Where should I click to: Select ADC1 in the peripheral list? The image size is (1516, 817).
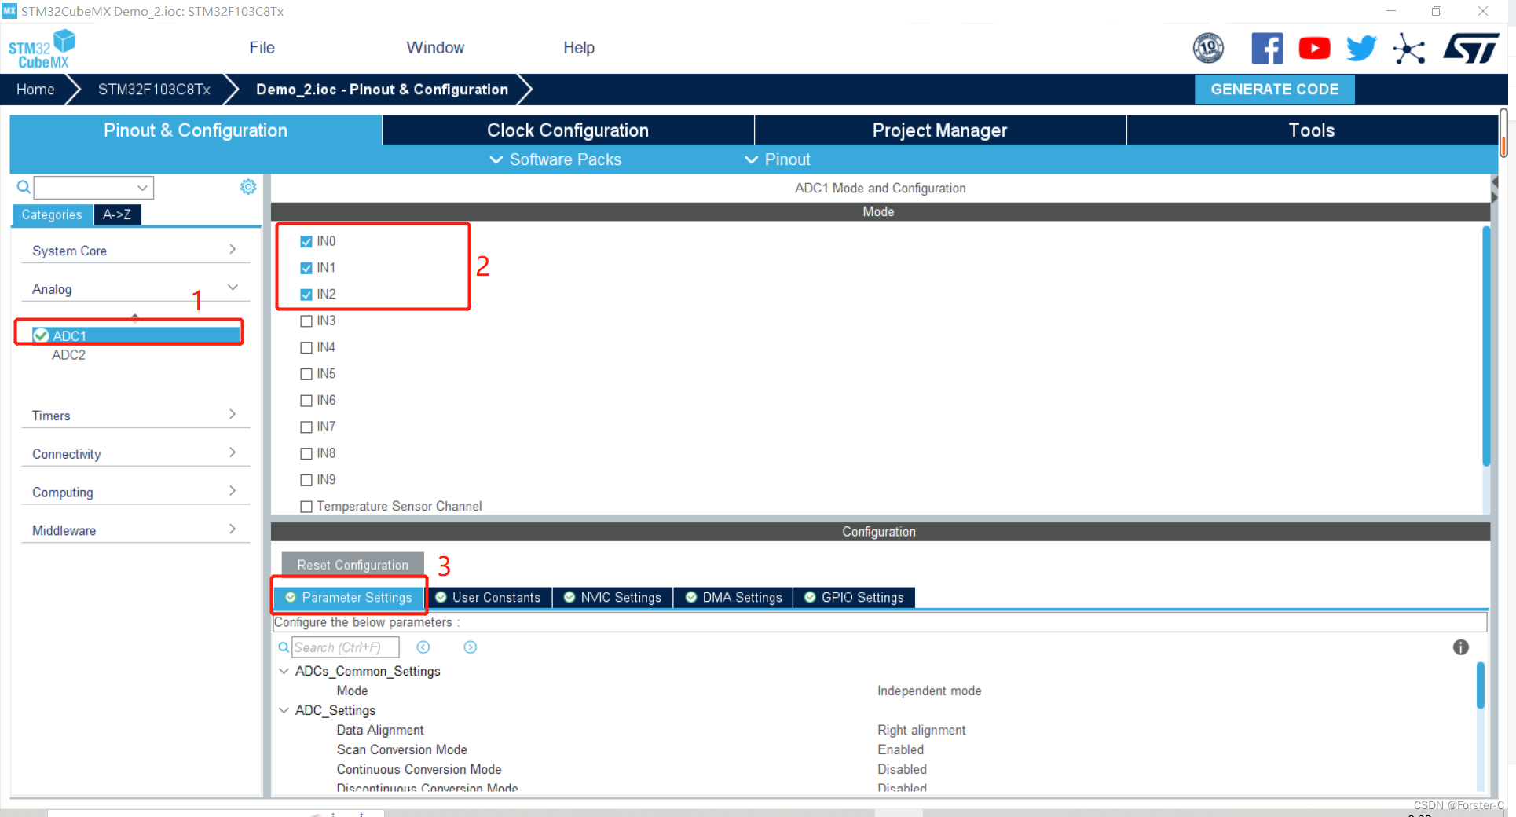click(x=135, y=335)
